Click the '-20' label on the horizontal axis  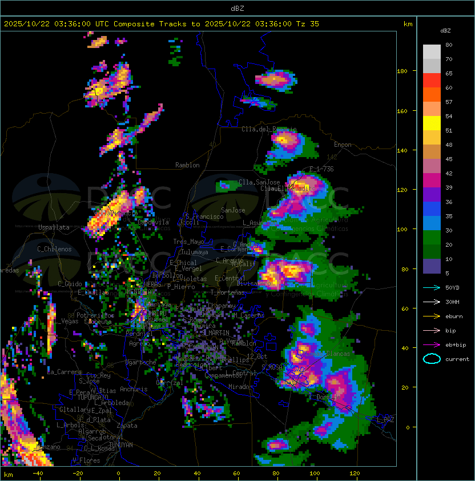click(x=77, y=474)
